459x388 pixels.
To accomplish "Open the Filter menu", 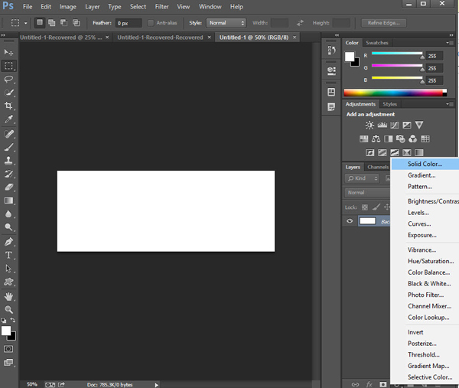I will click(161, 7).
